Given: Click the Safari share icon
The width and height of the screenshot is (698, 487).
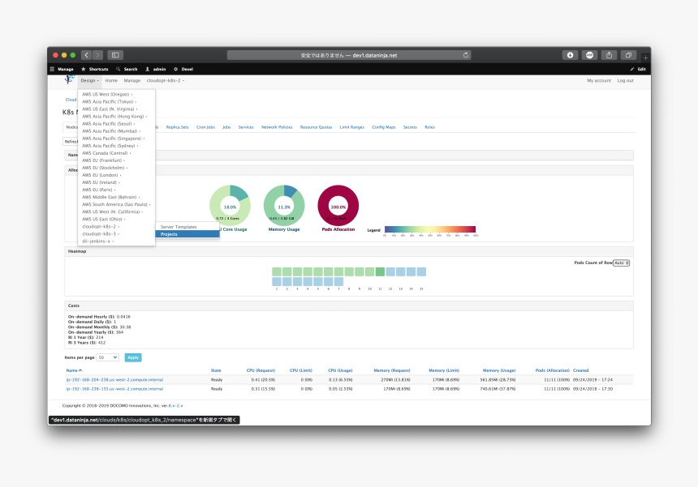Looking at the screenshot, I should click(609, 55).
